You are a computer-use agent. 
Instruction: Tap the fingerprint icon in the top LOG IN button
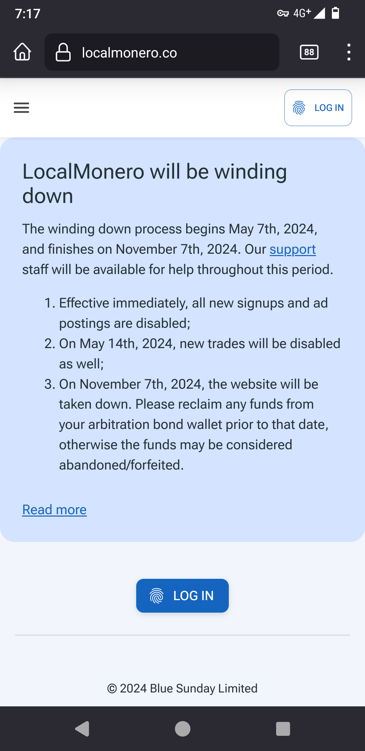299,108
